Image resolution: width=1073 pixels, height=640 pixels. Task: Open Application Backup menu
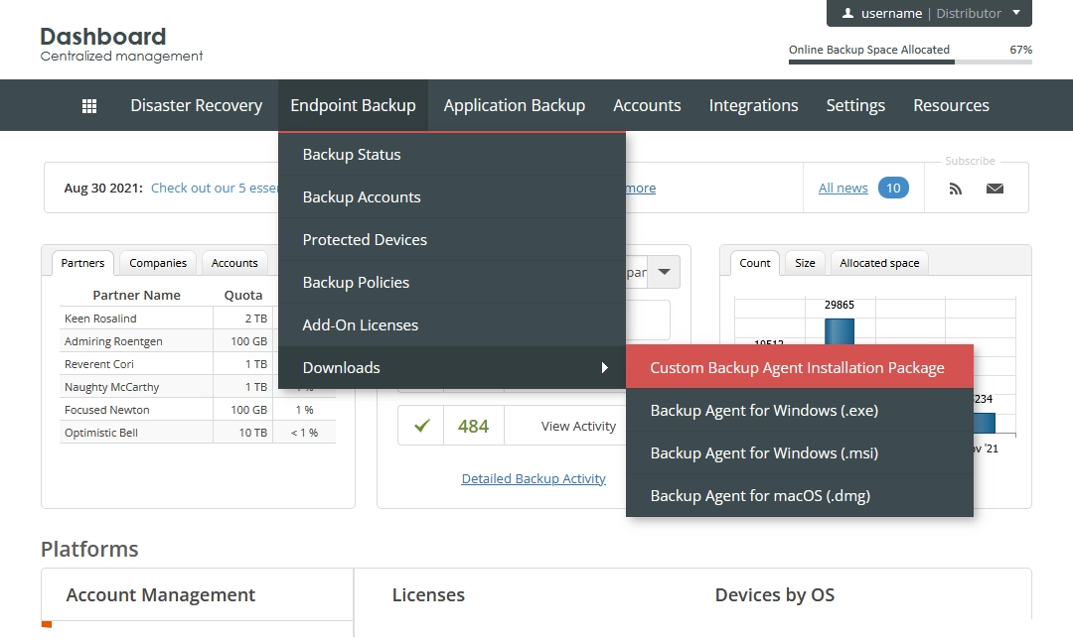pos(515,105)
